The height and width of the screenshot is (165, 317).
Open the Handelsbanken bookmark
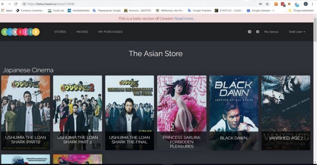pos(79,10)
